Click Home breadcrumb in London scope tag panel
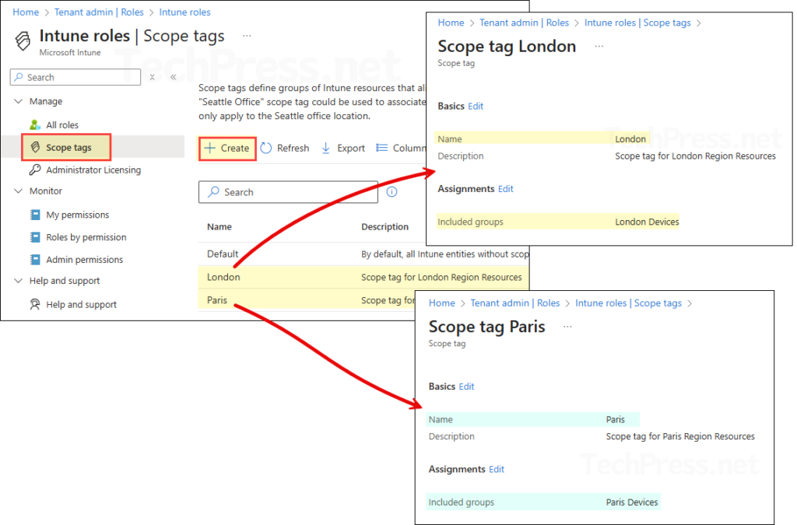Image resolution: width=797 pixels, height=525 pixels. [451, 23]
